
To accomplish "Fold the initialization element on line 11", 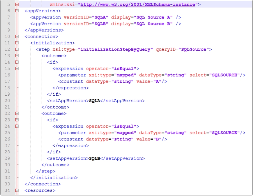I will pyautogui.click(x=17, y=43).
